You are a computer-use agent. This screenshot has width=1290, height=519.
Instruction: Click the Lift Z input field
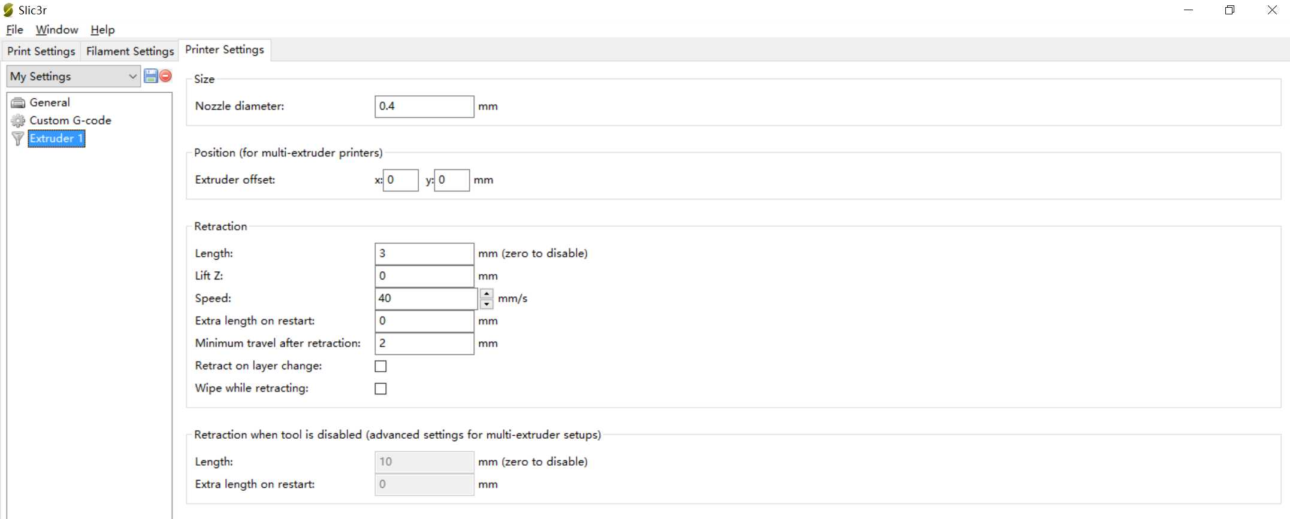click(424, 276)
